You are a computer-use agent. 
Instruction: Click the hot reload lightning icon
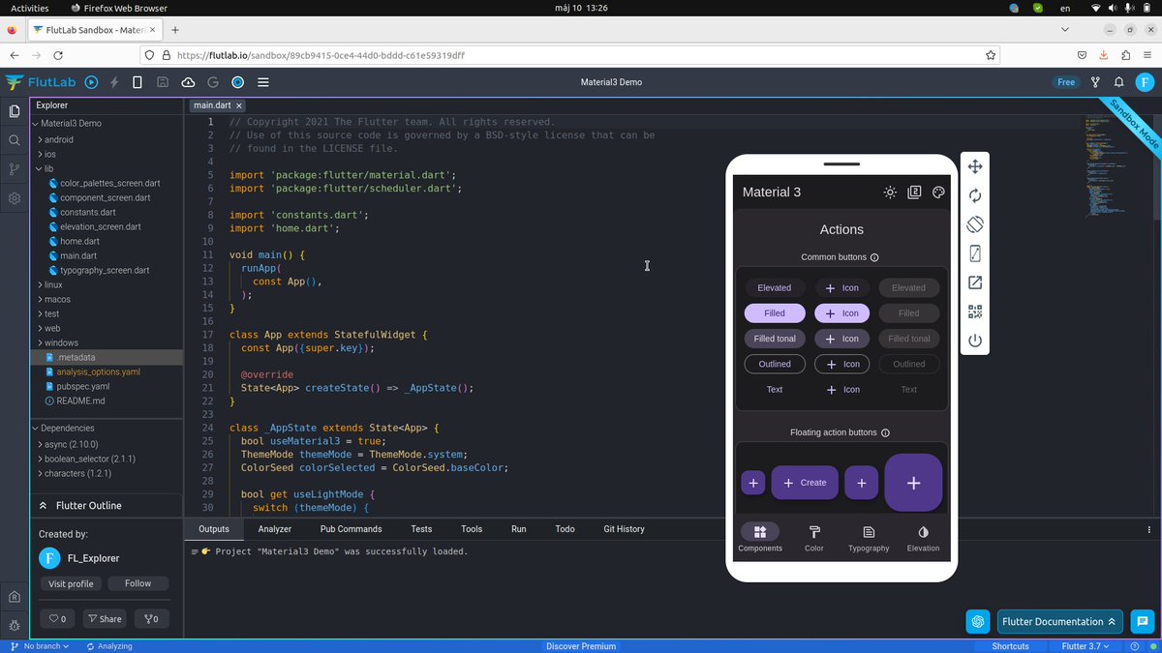114,82
